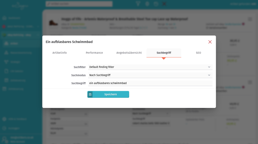Click the menu icon on the first product card
258x144 pixels.
250,19
